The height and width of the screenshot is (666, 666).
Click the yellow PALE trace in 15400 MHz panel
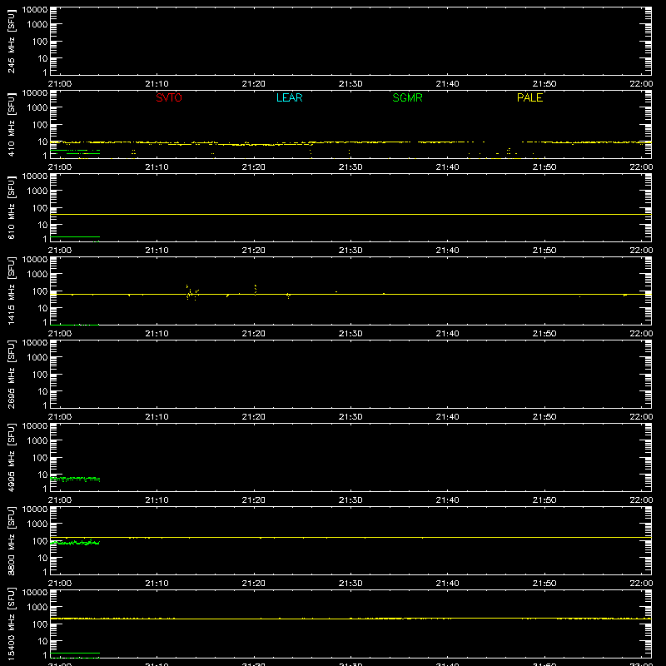(350, 619)
